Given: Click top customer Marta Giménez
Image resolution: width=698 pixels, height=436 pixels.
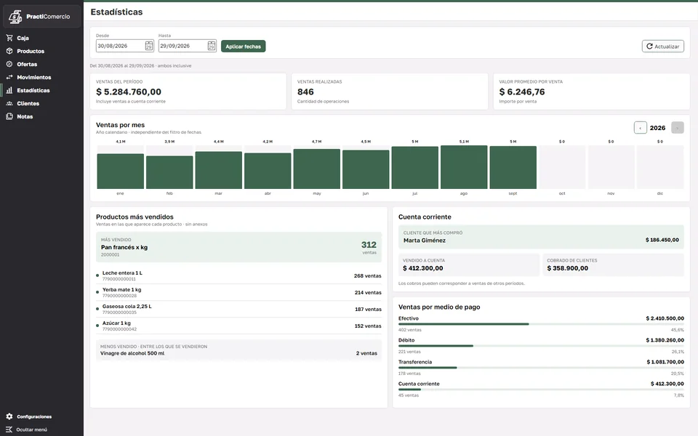Looking at the screenshot, I should point(541,237).
